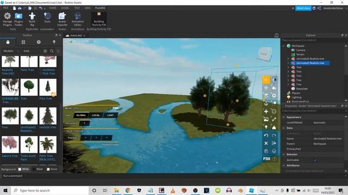Click the F3X redo arrow
This screenshot has height=195, width=348.
pyautogui.click(x=274, y=135)
